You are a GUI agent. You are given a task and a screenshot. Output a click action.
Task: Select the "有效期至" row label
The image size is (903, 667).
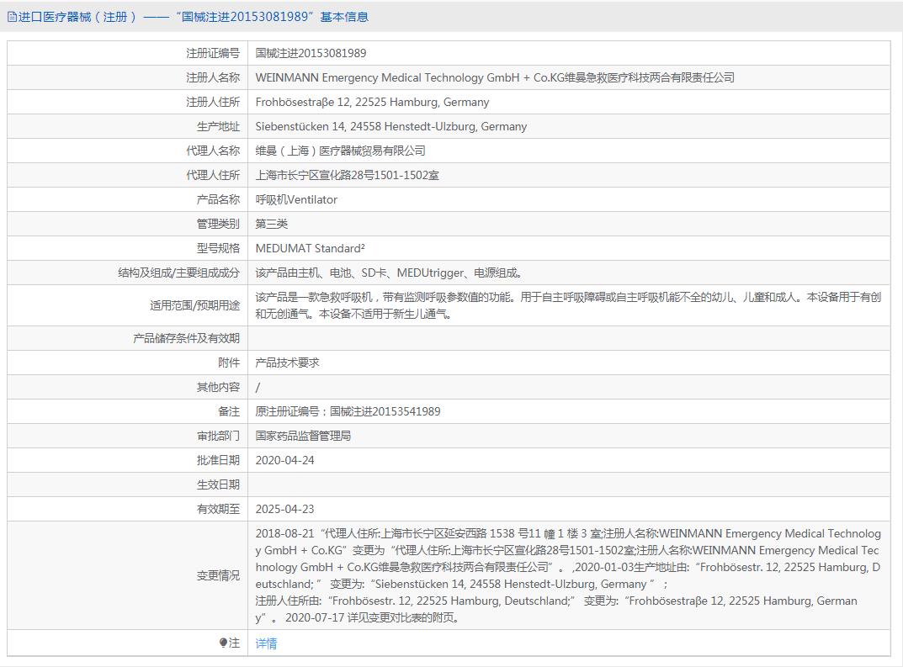[x=218, y=510]
